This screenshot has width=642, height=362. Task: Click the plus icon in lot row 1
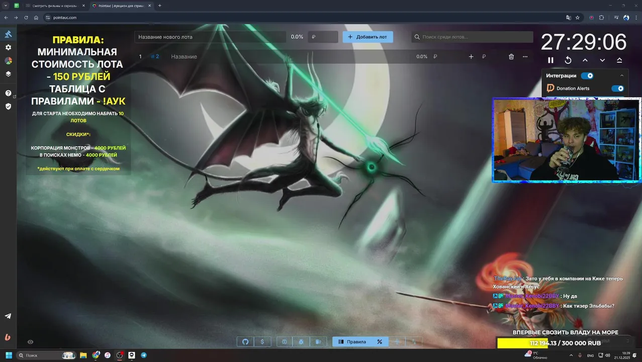pyautogui.click(x=471, y=57)
